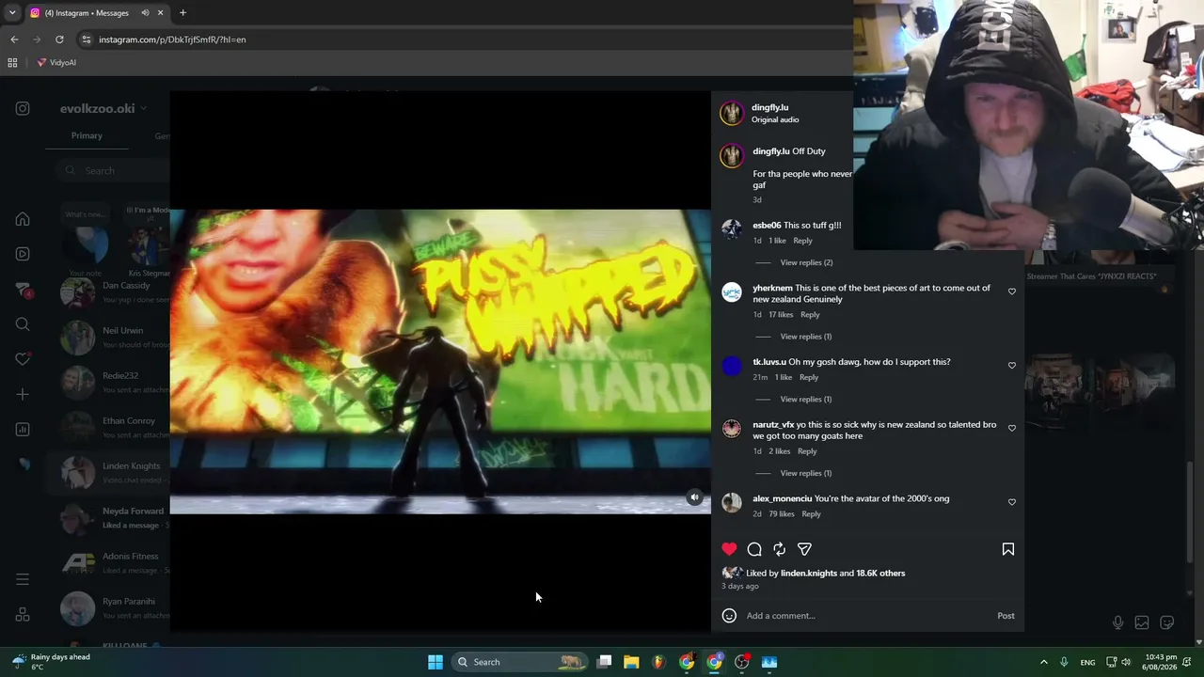Open Search magnifier in Instagram sidebar

23,324
